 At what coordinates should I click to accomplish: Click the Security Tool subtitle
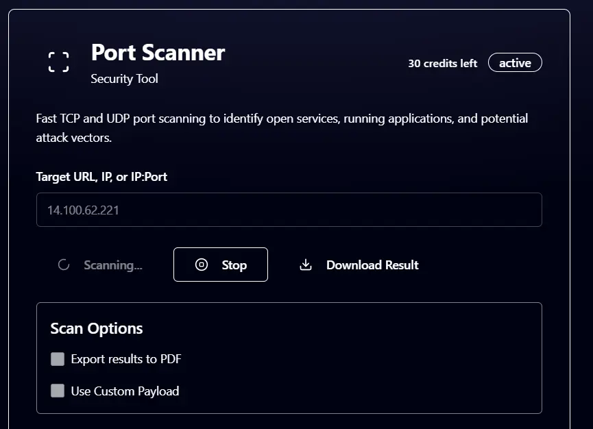(124, 79)
